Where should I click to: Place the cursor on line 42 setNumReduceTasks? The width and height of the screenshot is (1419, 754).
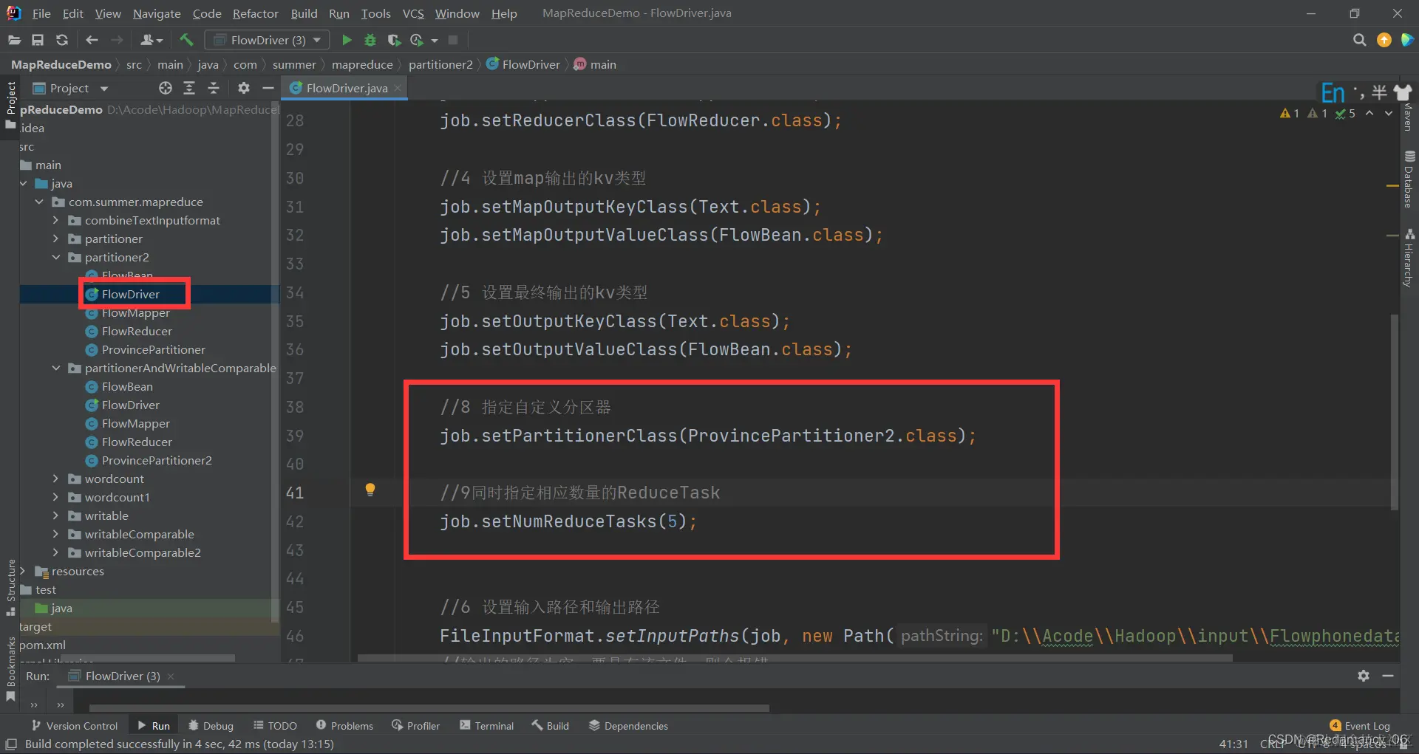568,521
